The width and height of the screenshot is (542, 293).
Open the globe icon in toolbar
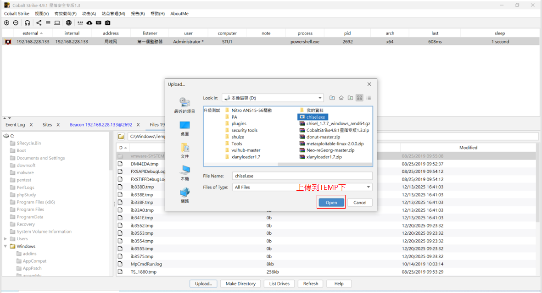(69, 23)
